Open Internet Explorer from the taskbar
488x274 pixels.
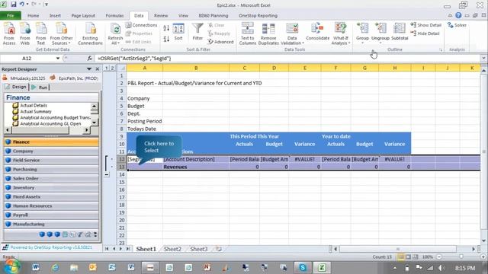[55, 267]
